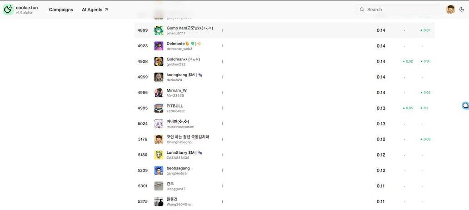Click Goldman's profile avatar
The height and width of the screenshot is (210, 469).
pyautogui.click(x=159, y=62)
